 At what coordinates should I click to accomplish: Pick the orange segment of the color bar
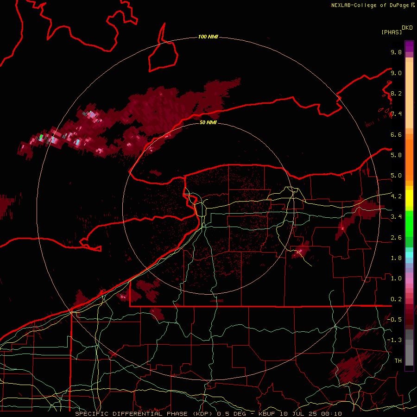tap(409, 157)
